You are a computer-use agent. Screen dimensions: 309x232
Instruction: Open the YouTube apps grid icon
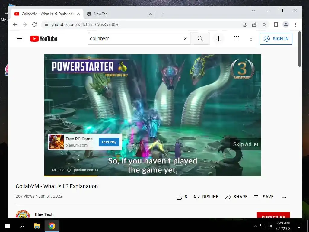click(237, 39)
